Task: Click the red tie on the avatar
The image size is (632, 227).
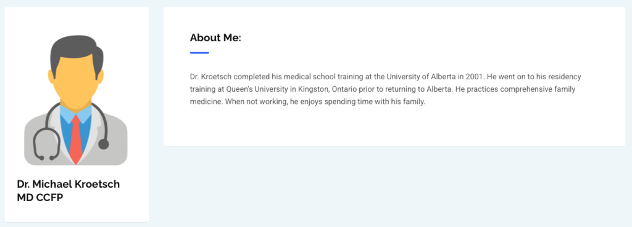Action: click(76, 140)
